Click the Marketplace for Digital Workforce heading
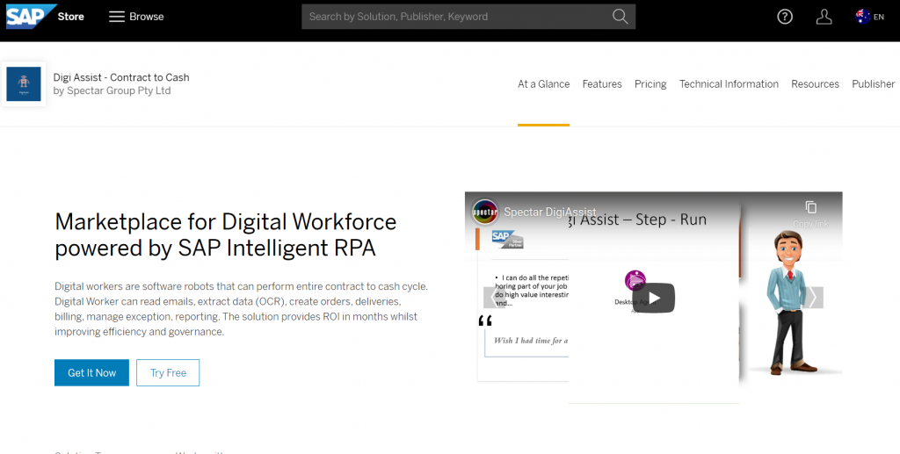Image resolution: width=900 pixels, height=454 pixels. (x=226, y=234)
